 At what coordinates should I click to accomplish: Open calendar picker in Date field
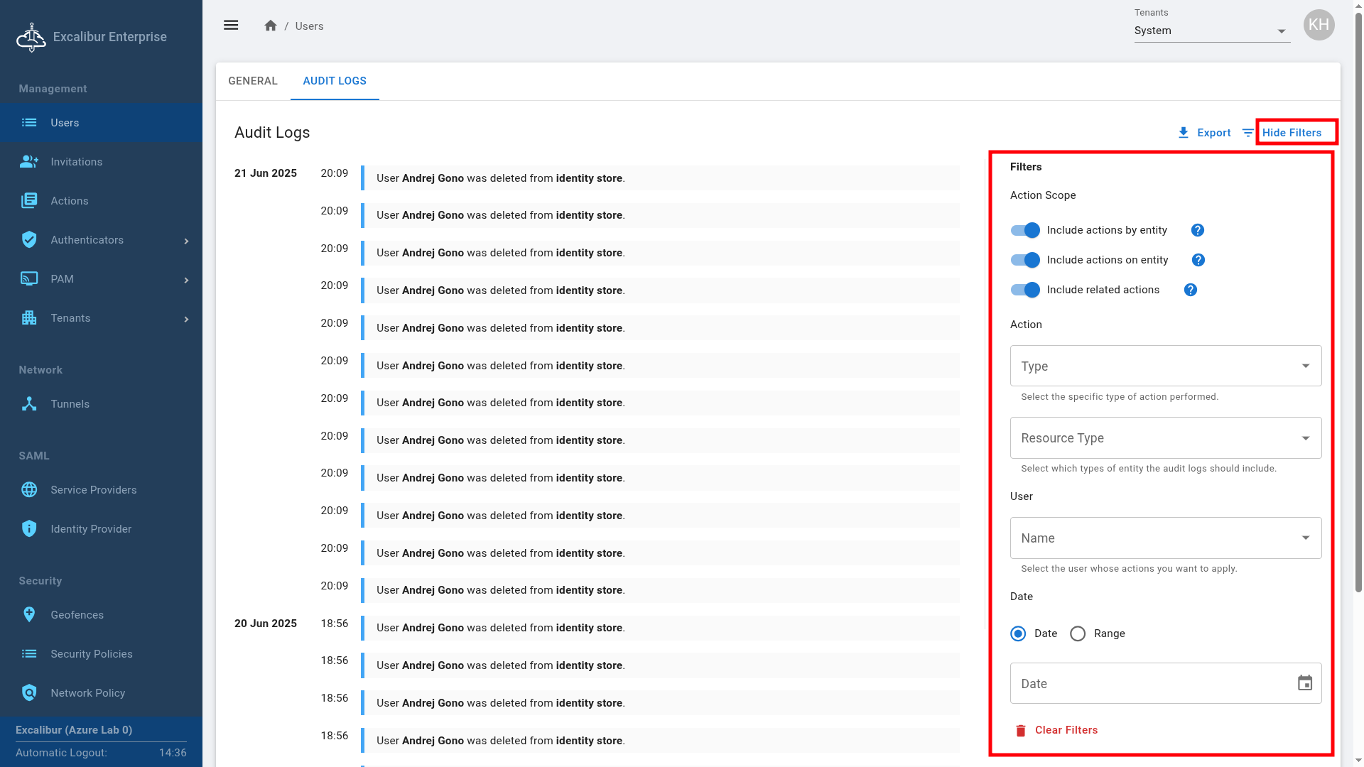click(x=1305, y=683)
